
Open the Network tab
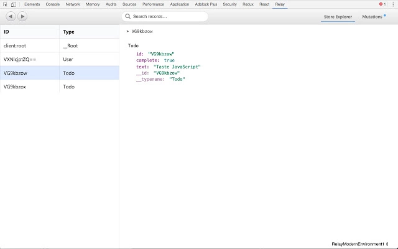point(73,4)
